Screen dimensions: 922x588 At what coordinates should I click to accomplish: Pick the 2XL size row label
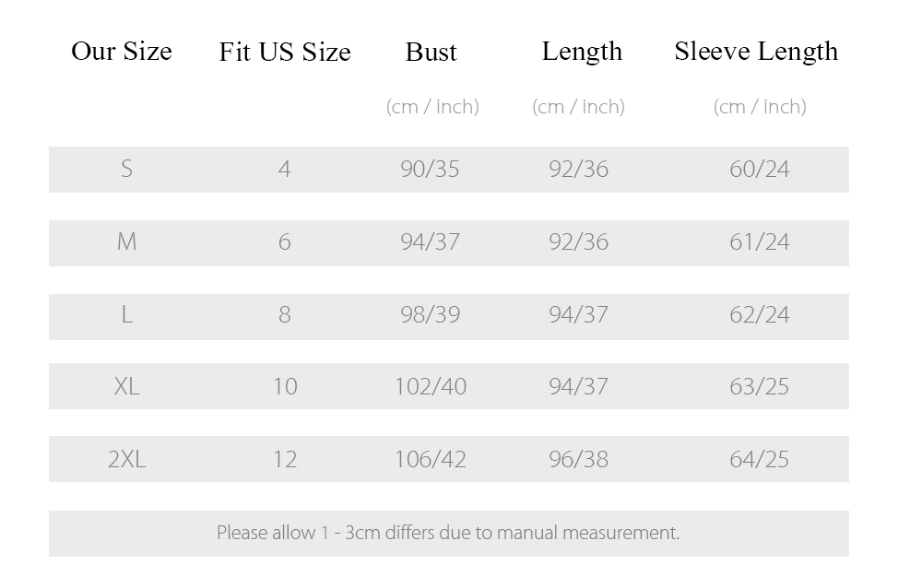127,459
